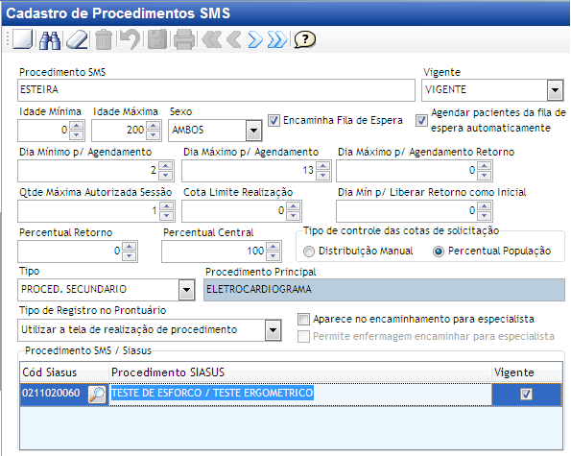Open search with the binoculars icon
This screenshot has width=571, height=456.
coord(50,39)
